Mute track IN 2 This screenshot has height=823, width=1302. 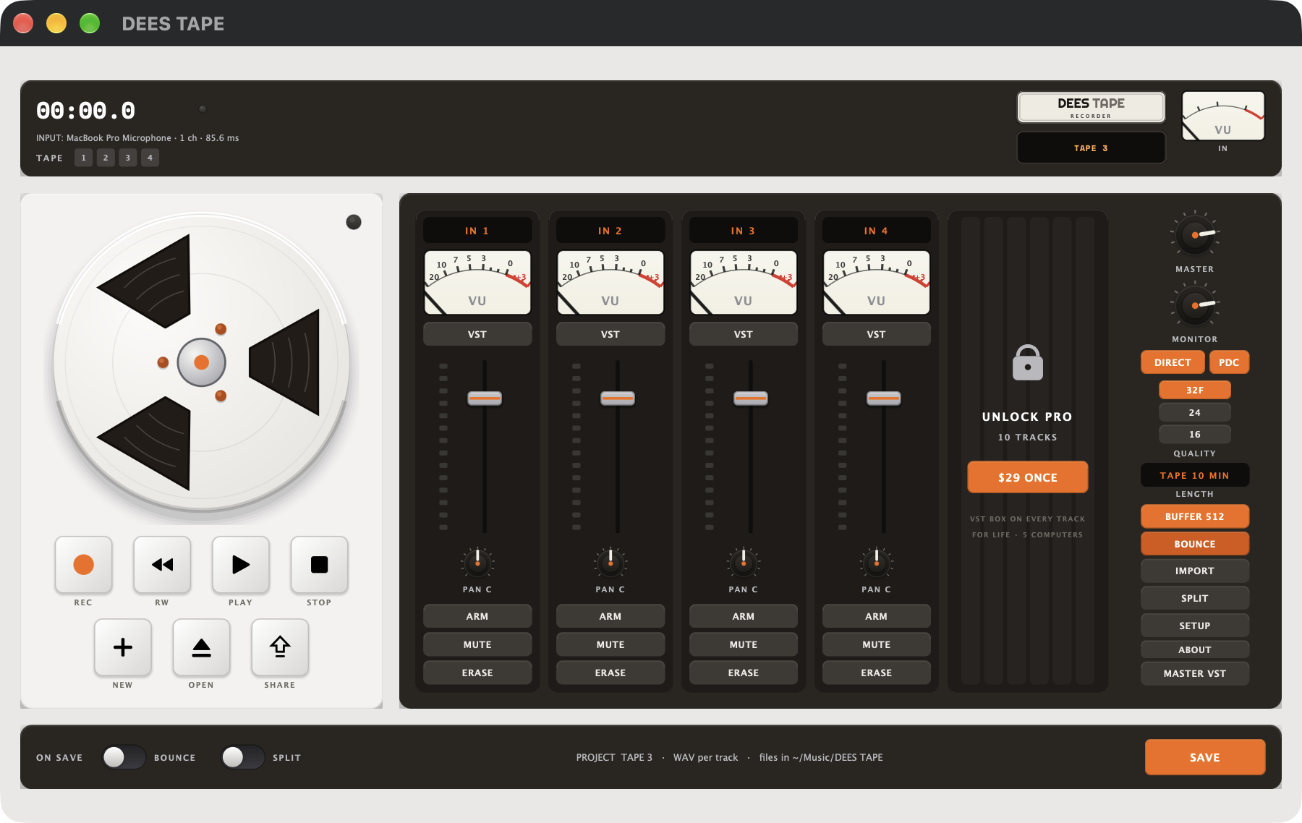tap(610, 644)
